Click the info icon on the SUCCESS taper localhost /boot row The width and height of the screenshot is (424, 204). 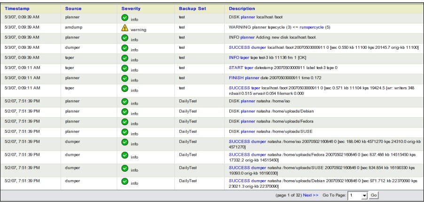[x=125, y=89]
